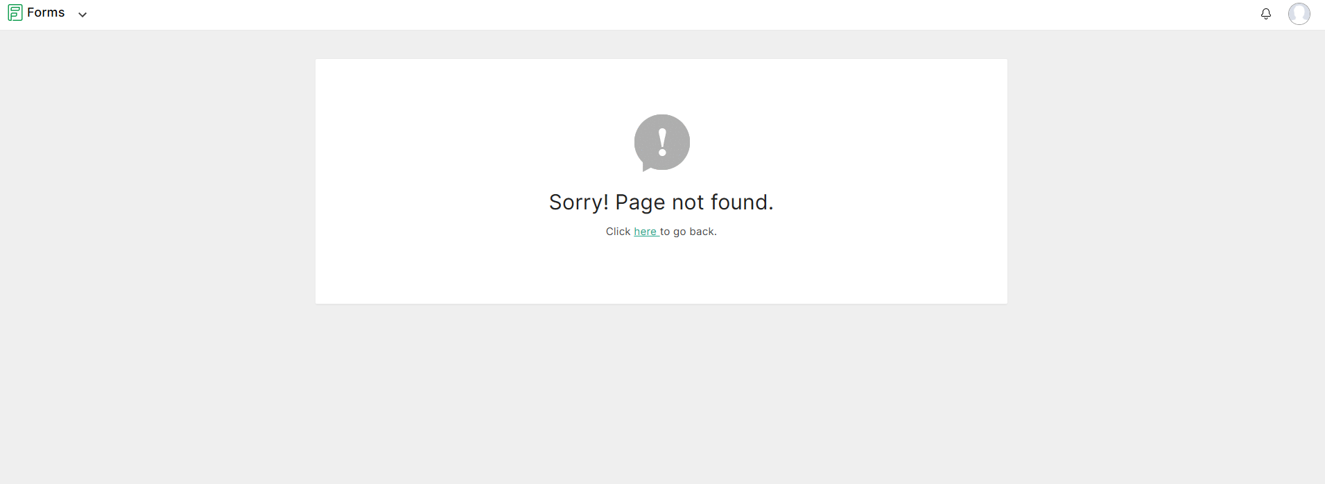Open the user profile avatar
Image resolution: width=1325 pixels, height=484 pixels.
coord(1299,13)
